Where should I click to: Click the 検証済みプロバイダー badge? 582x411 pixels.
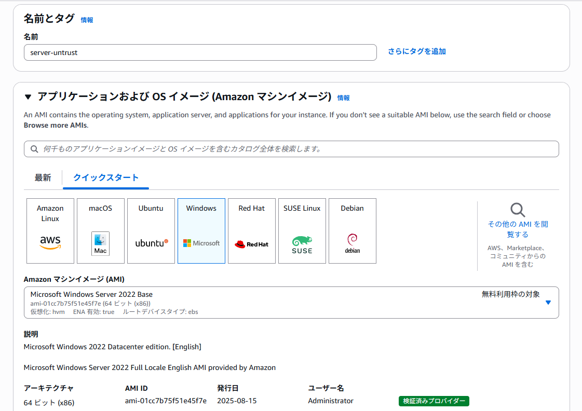coord(434,401)
